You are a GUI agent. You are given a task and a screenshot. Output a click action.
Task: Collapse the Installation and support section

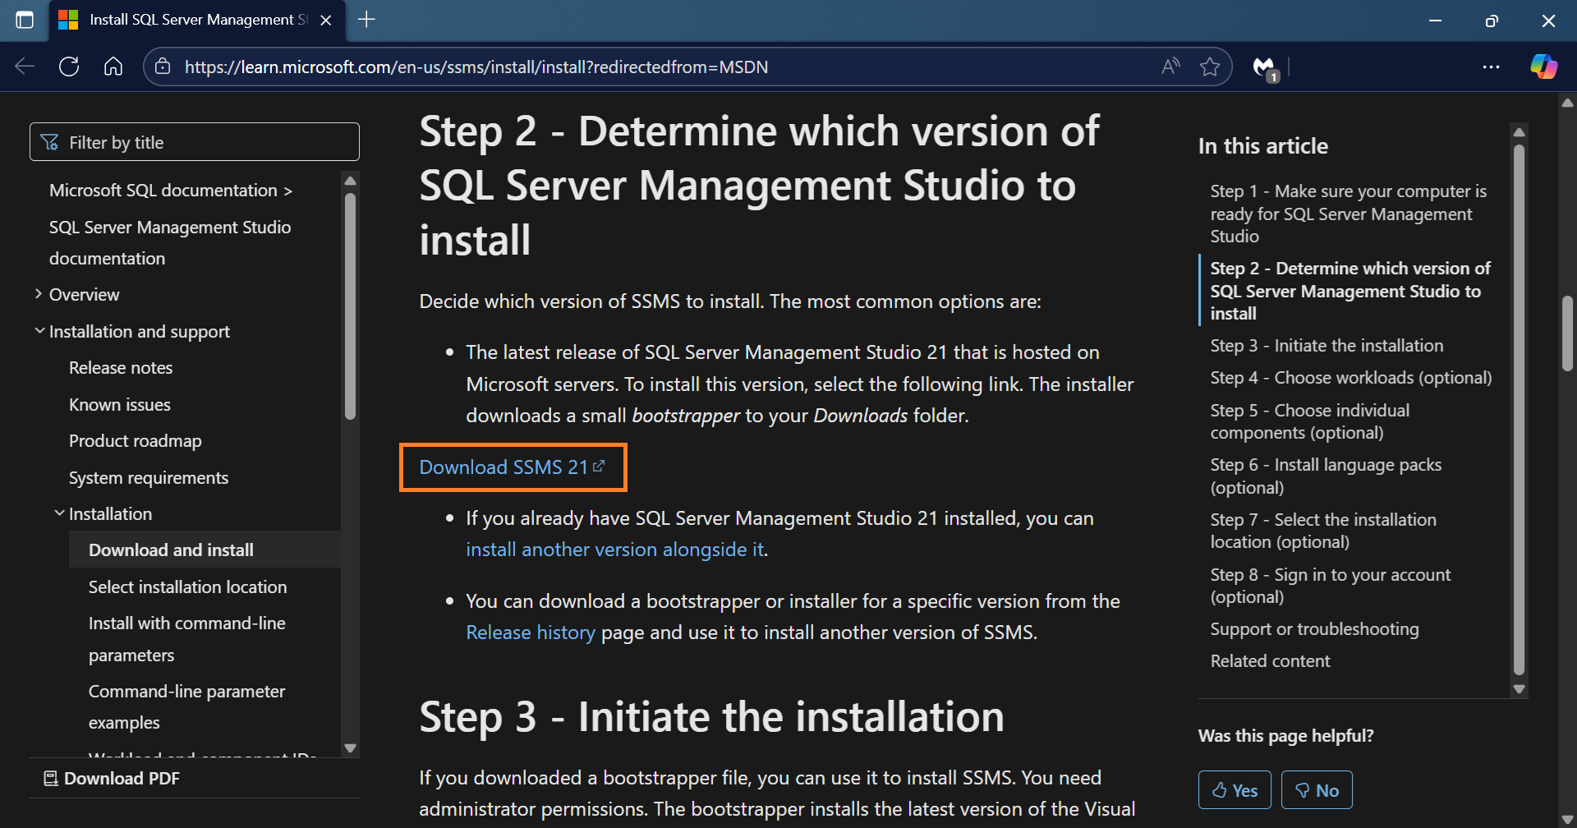(x=39, y=329)
